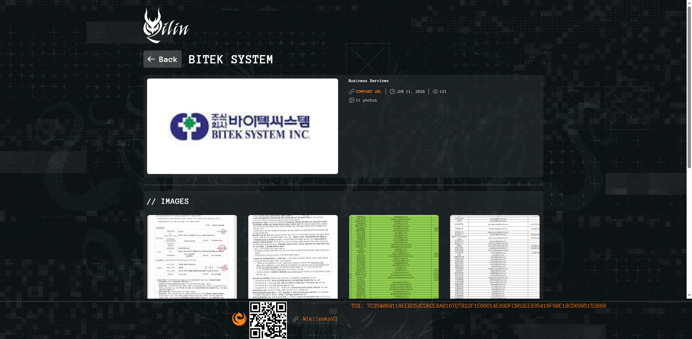Open the second Korean text document thumbnail
Image resolution: width=692 pixels, height=339 pixels.
point(293,257)
